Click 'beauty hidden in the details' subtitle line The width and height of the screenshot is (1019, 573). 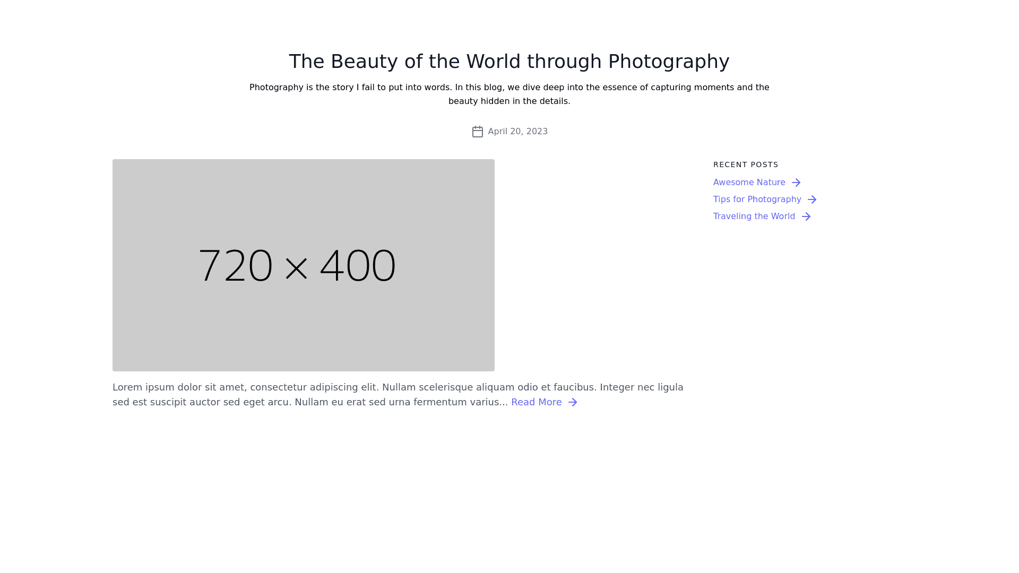509,101
